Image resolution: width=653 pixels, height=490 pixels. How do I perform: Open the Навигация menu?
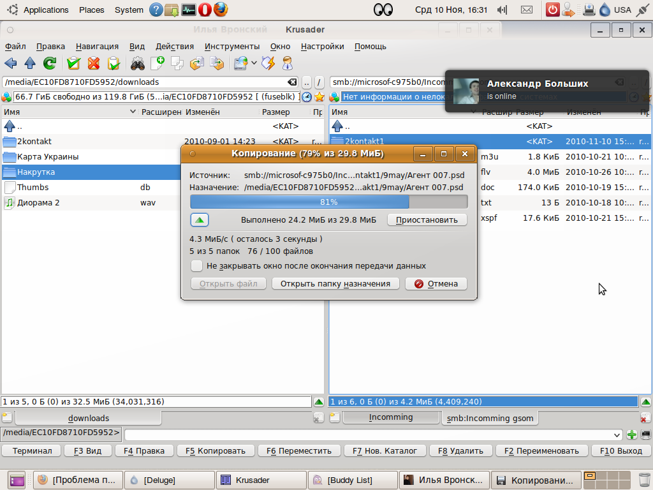pyautogui.click(x=97, y=47)
